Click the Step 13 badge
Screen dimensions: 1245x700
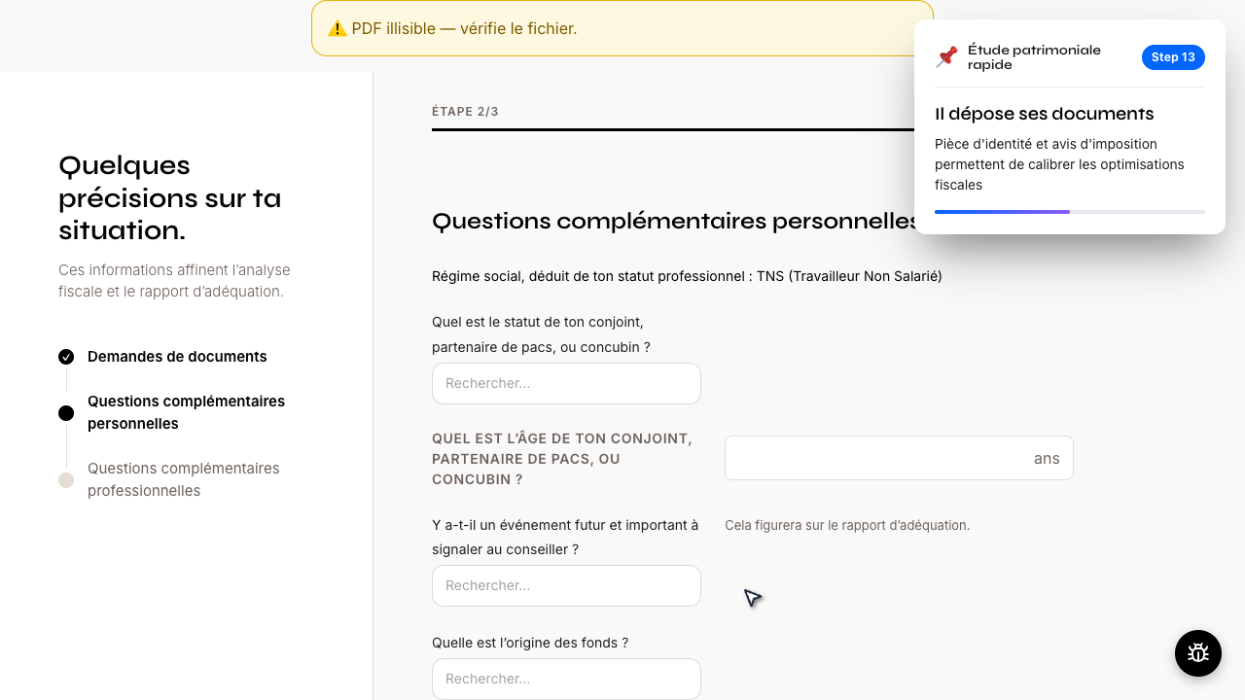(1173, 57)
